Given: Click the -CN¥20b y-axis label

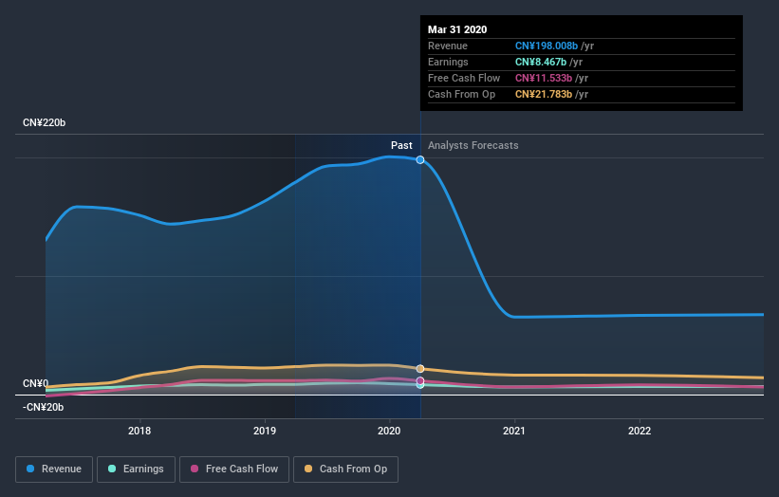Looking at the screenshot, I should coord(44,407).
